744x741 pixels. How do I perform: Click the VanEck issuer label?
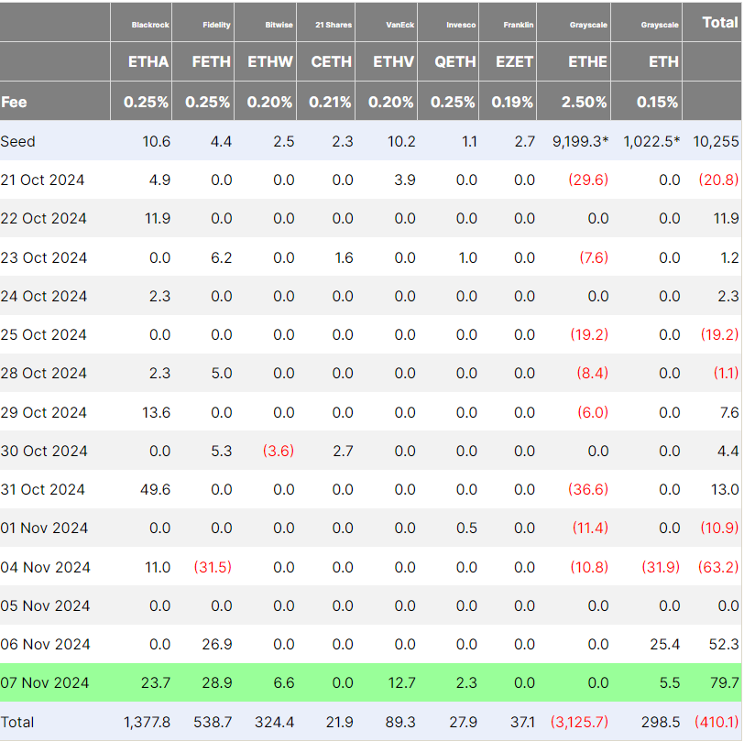(400, 25)
